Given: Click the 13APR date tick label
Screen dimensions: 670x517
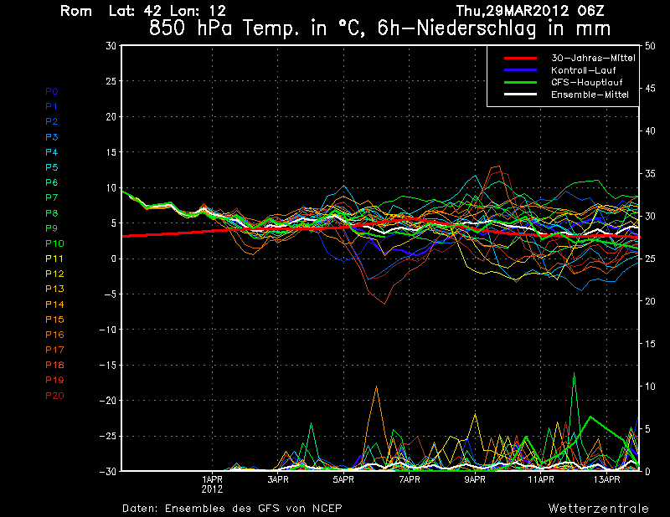Looking at the screenshot, I should [606, 479].
